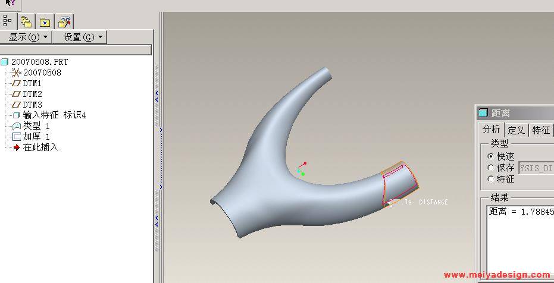
Task: Click the analysis name input field
Action: [536, 168]
